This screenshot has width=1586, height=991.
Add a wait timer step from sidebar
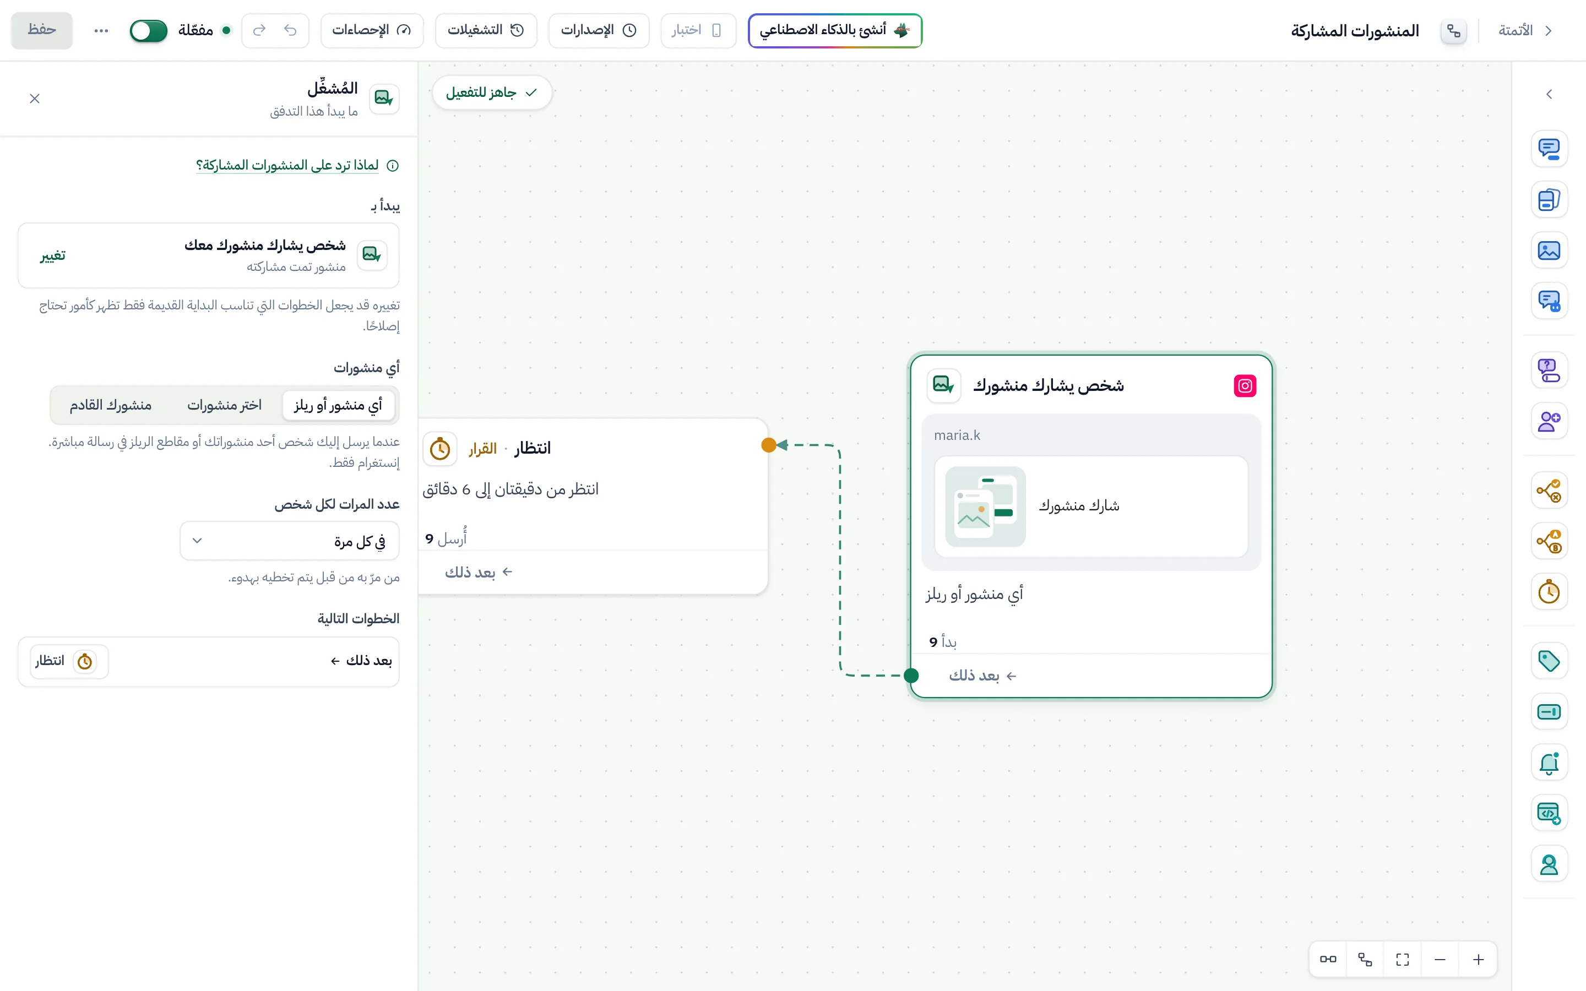[x=1549, y=592]
